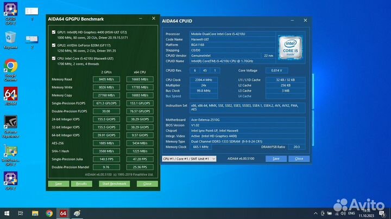Open GeForce Experience desktop shortcut
The width and height of the screenshot is (391, 219).
(x=10, y=126)
